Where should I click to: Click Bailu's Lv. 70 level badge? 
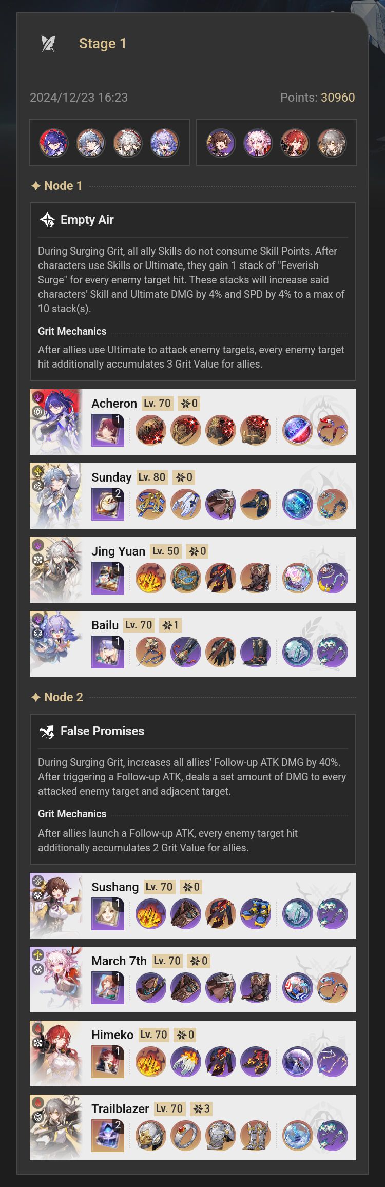point(139,625)
